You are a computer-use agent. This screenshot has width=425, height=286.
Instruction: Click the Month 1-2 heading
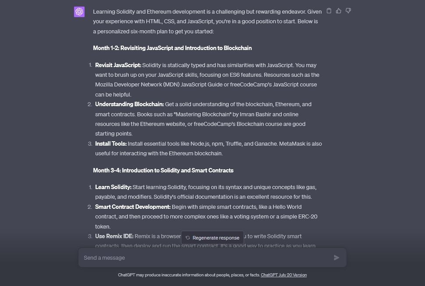tap(172, 48)
